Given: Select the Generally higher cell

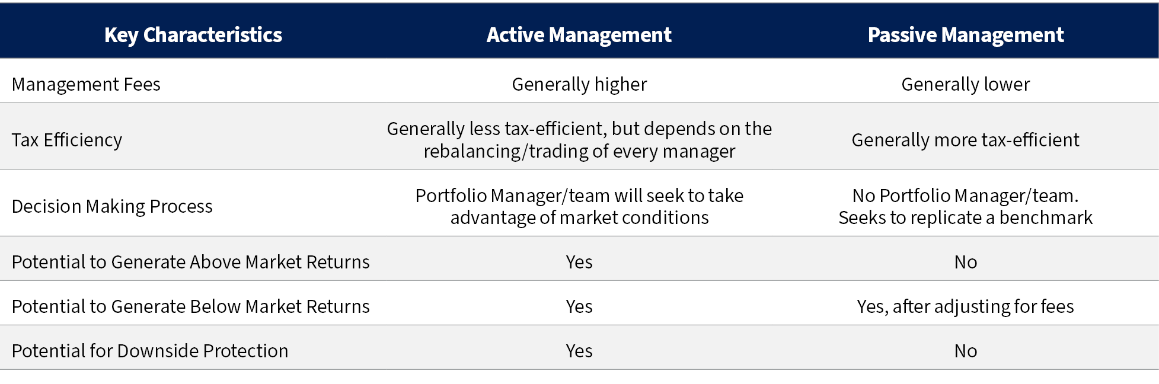Looking at the screenshot, I should pyautogui.click(x=579, y=84).
